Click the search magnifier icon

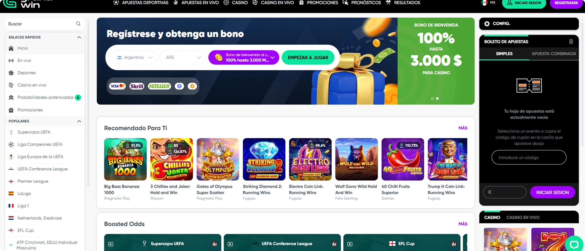coord(78,24)
